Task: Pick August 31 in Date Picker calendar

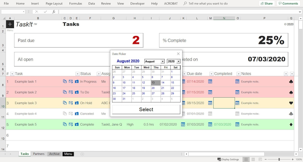Action: coord(127,99)
